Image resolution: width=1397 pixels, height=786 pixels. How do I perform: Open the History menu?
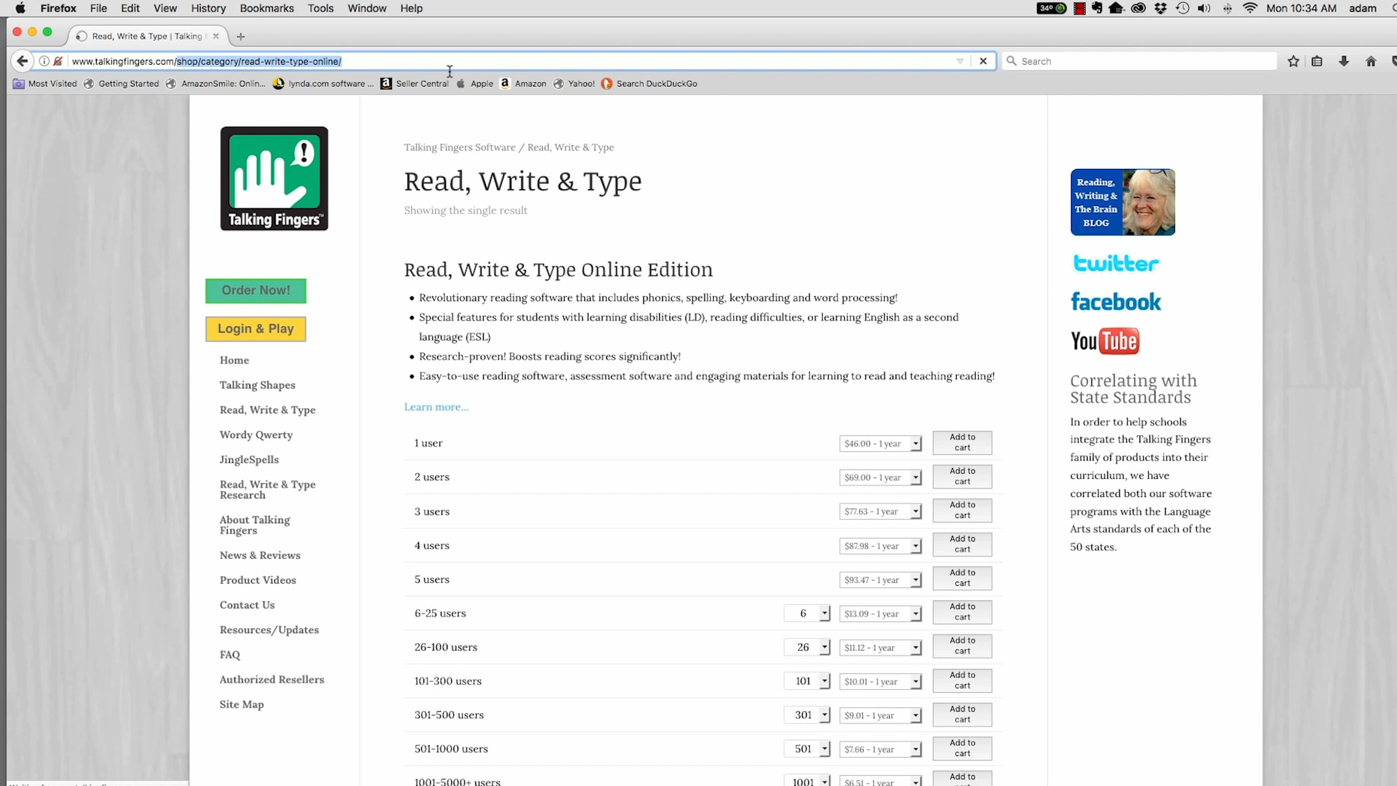click(208, 8)
